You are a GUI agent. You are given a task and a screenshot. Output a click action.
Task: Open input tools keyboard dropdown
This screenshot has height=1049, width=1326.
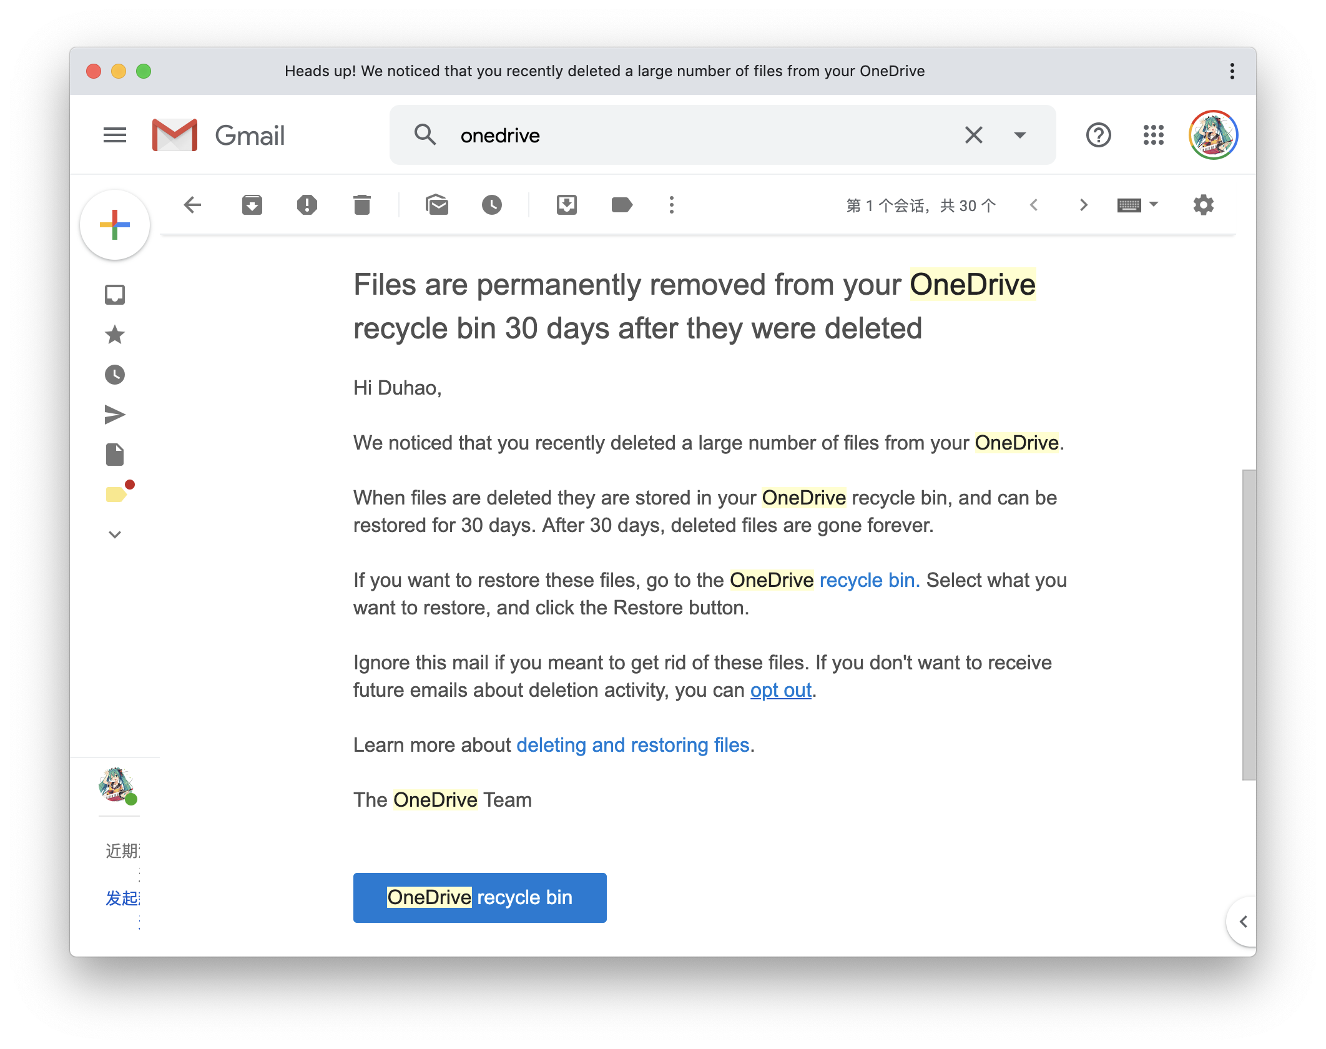pyautogui.click(x=1137, y=205)
